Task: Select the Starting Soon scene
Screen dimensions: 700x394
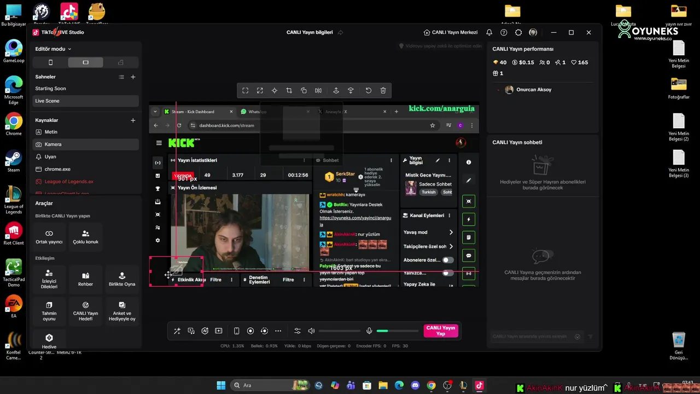Action: pyautogui.click(x=85, y=89)
